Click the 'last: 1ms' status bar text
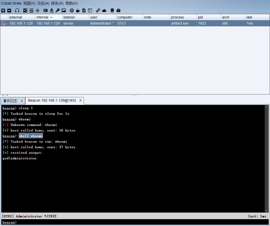Viewport: 270px width, 226px height. [x=257, y=216]
